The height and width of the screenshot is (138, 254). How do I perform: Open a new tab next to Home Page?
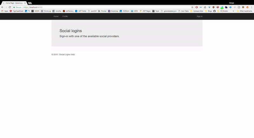30,3
